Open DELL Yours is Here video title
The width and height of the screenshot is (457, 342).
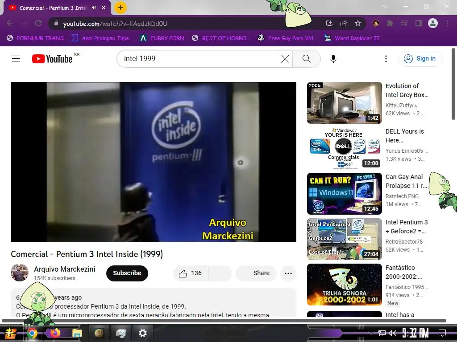click(x=405, y=136)
